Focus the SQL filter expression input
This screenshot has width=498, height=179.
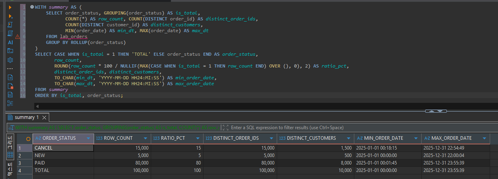pos(362,128)
